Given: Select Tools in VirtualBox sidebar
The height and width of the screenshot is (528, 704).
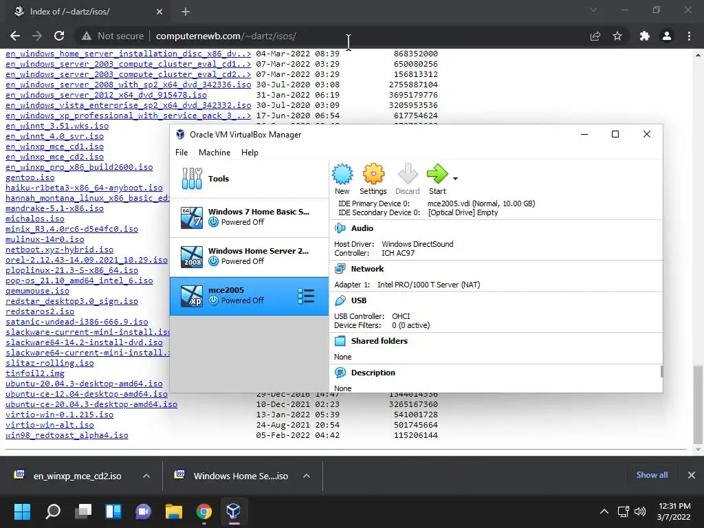Looking at the screenshot, I should click(249, 179).
